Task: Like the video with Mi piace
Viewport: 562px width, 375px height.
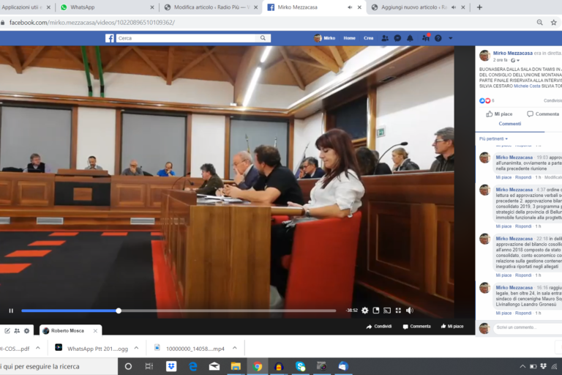Action: pyautogui.click(x=500, y=114)
